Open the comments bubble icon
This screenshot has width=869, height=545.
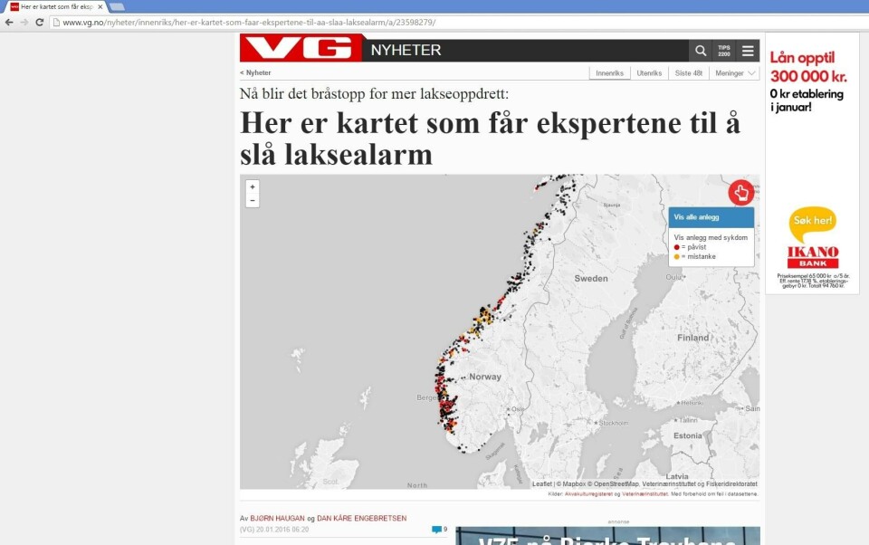[x=438, y=530]
